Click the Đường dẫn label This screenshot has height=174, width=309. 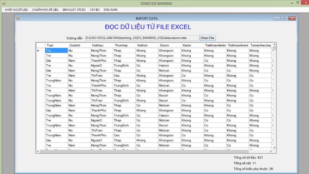75,38
